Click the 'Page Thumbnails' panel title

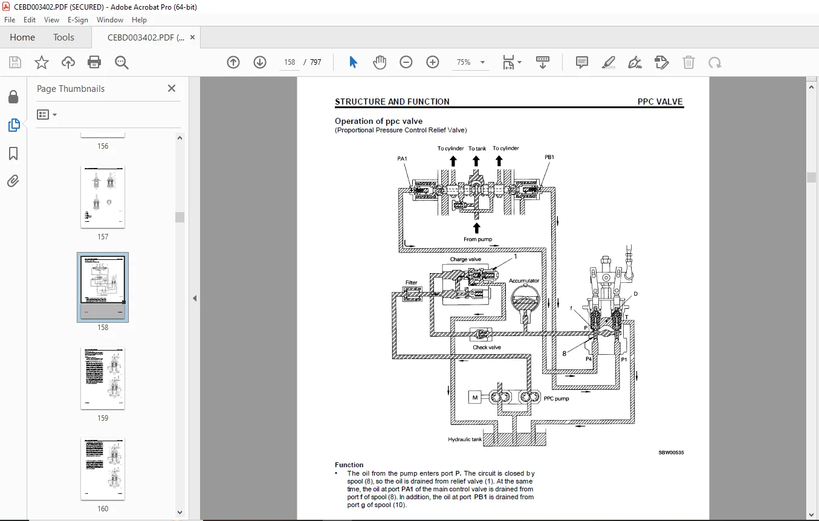(x=71, y=88)
